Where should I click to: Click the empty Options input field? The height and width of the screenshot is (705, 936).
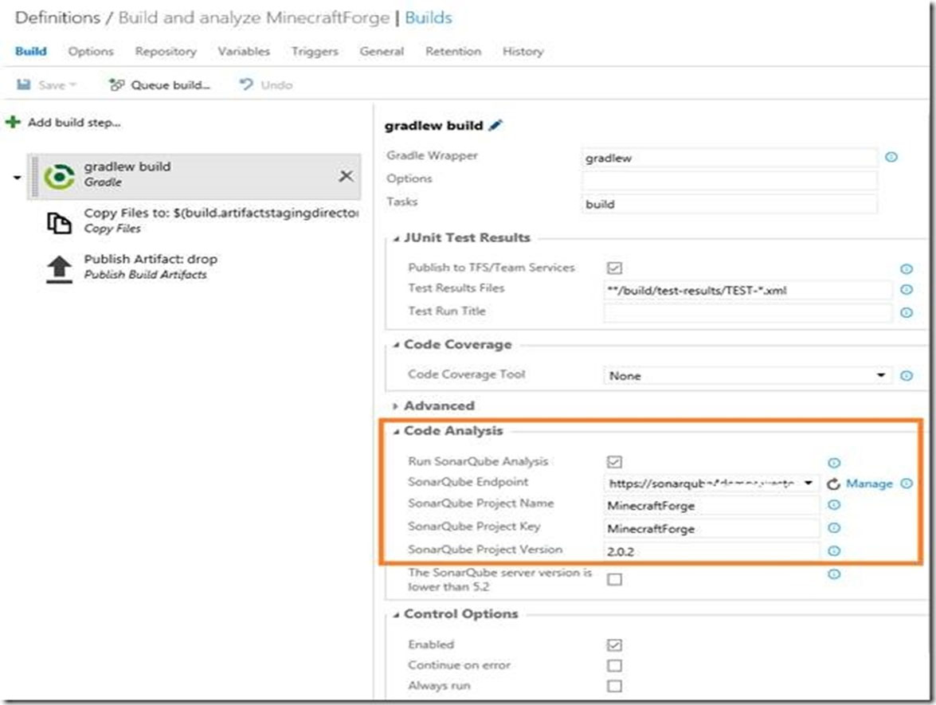point(729,180)
